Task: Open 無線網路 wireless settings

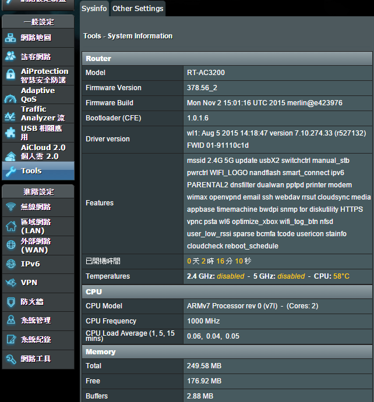Action: (38, 207)
